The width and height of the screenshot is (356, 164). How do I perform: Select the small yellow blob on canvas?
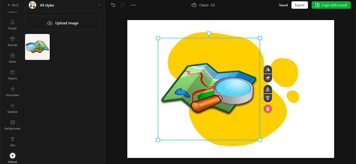[x=293, y=96]
